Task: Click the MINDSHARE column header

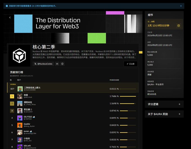Action: (114, 80)
